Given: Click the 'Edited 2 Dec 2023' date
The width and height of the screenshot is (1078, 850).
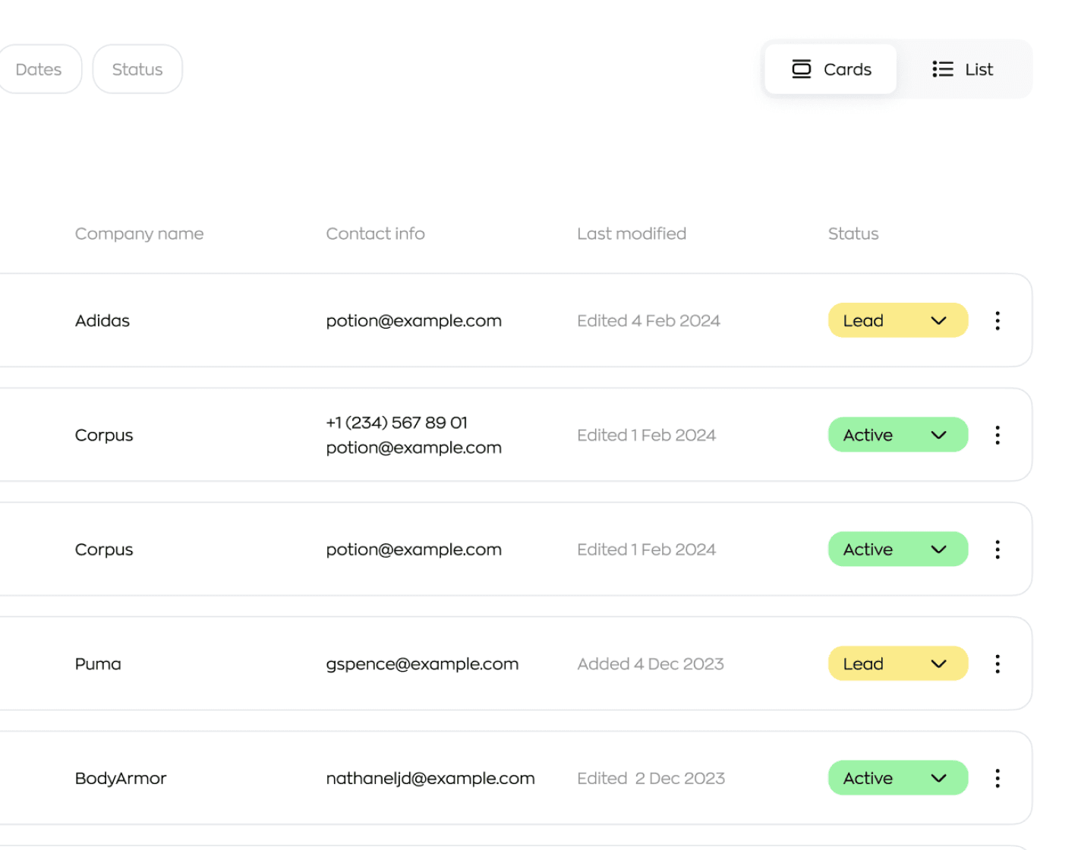Looking at the screenshot, I should click(x=651, y=779).
